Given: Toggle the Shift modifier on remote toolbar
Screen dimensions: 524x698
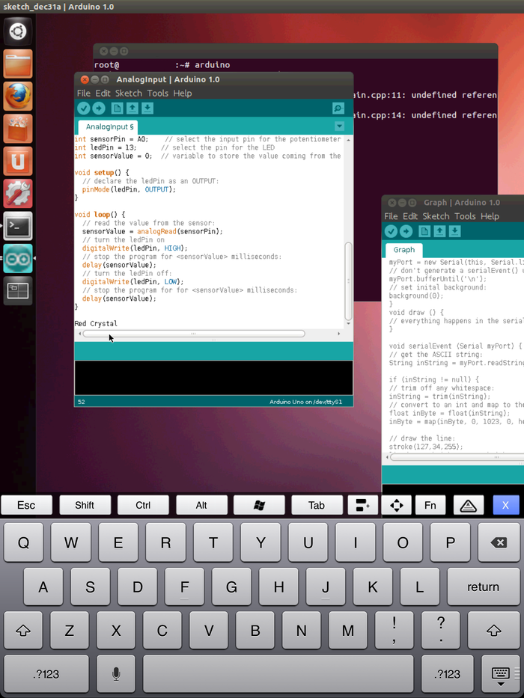Looking at the screenshot, I should (85, 505).
